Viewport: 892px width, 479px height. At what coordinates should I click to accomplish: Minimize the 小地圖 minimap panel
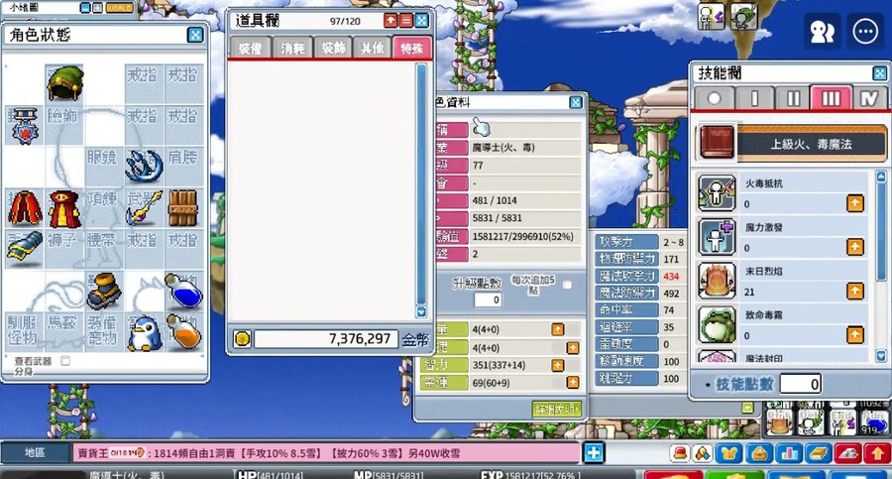click(85, 8)
